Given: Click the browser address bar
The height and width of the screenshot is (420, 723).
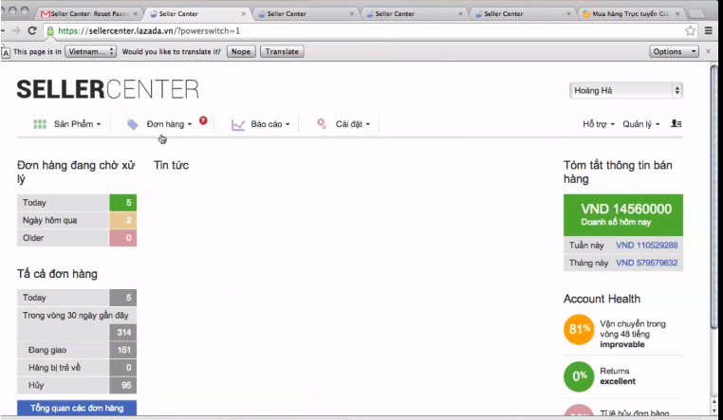Looking at the screenshot, I should pos(361,30).
